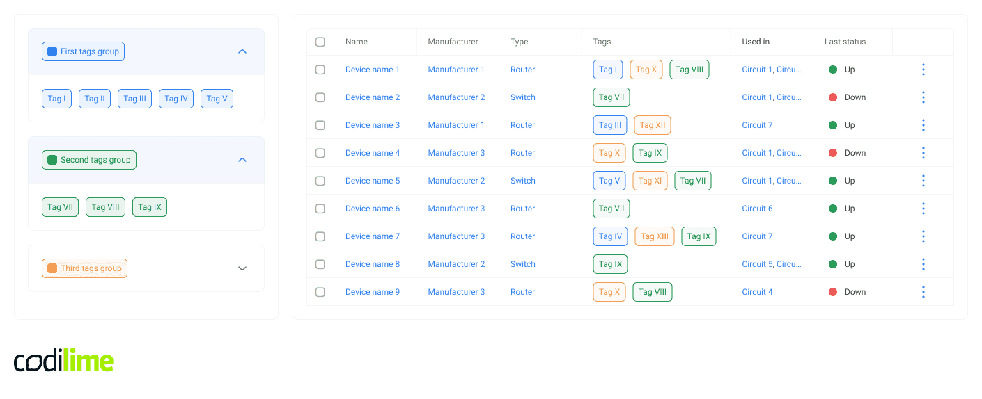Screen dimensions: 982x399
Task: Open Manufacturer 1 link in Device name 3 row
Action: 456,125
